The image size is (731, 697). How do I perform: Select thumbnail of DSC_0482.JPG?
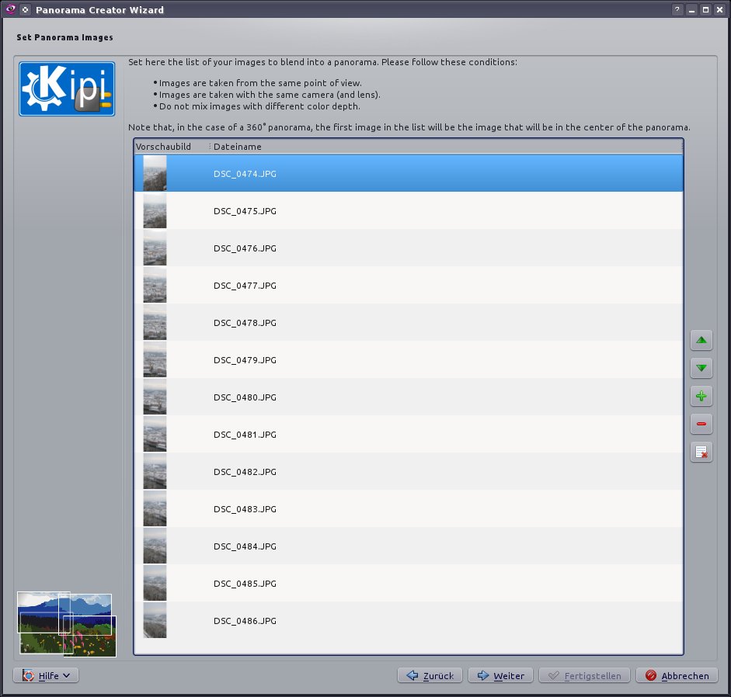(155, 471)
